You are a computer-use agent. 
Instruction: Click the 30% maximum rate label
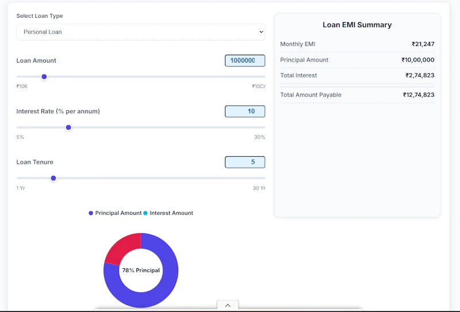point(260,137)
